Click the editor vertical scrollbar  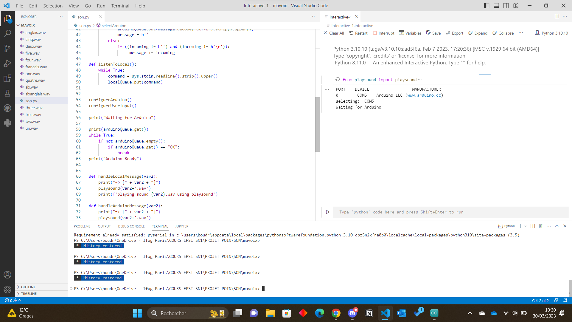(x=317, y=124)
